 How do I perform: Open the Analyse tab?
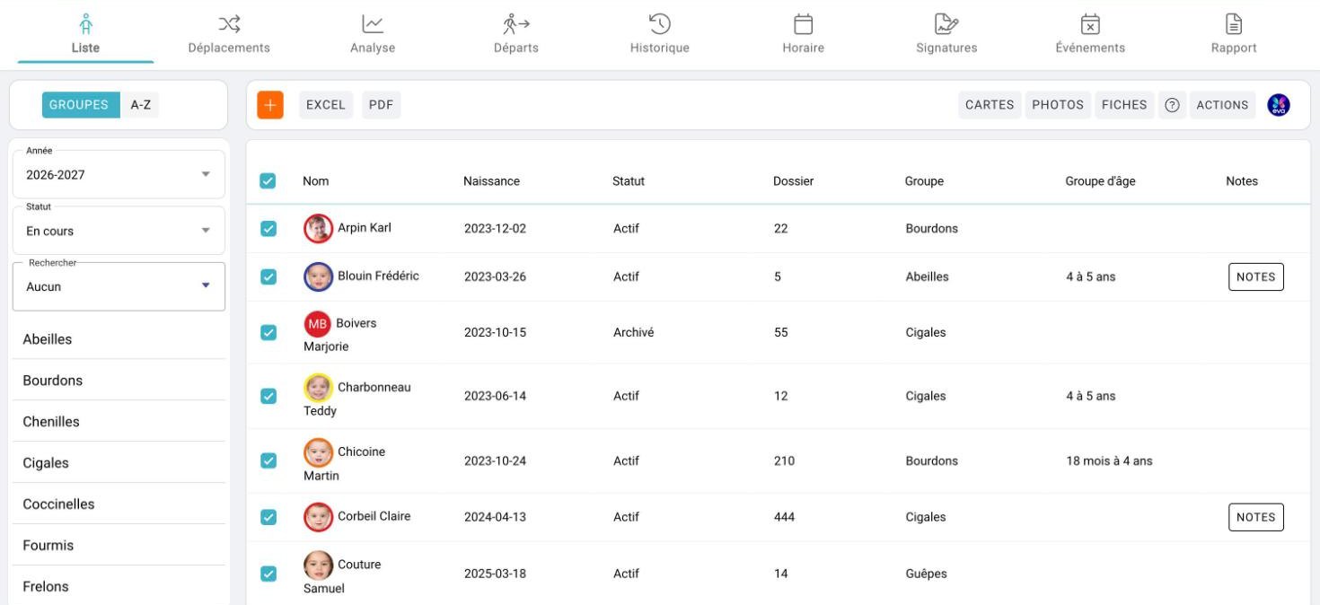click(373, 34)
